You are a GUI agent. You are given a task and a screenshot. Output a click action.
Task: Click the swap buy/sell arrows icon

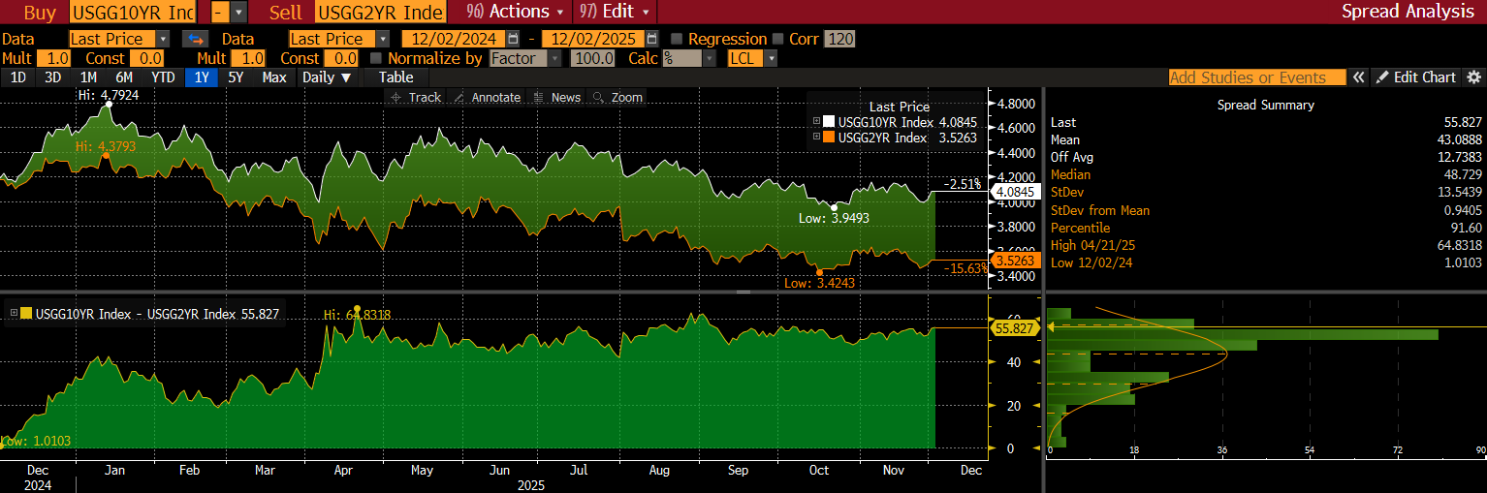coord(196,39)
